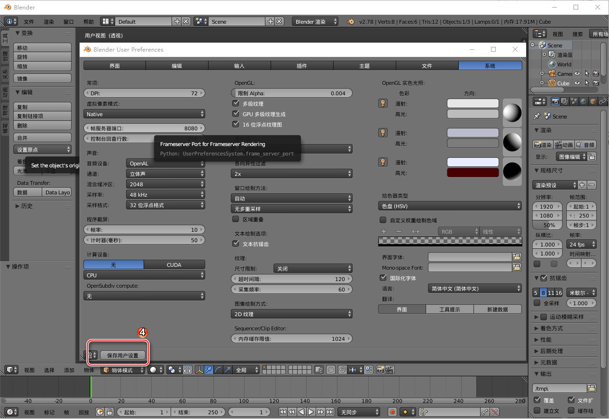Select CUDA compute device button
Image resolution: width=609 pixels, height=419 pixels.
[174, 264]
